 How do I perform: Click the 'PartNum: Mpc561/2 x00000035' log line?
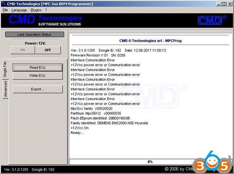pyautogui.click(x=96, y=113)
